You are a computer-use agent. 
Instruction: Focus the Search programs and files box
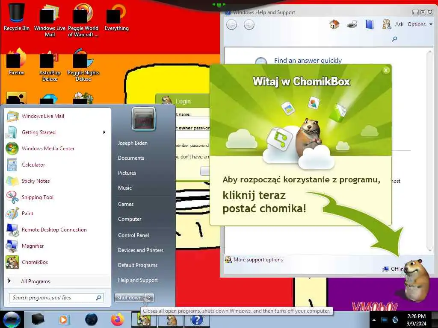[x=56, y=298]
